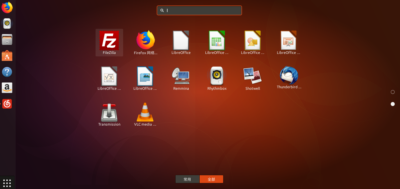
Task: Launch LibreOffice Calc green spreadsheet icon
Action: (x=217, y=43)
